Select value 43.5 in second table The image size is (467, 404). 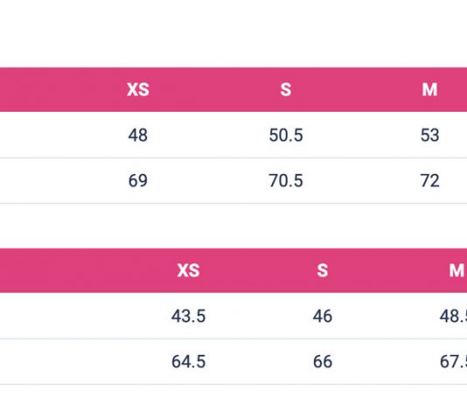(188, 316)
